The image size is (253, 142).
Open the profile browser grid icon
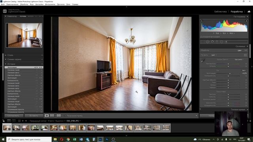point(245,55)
